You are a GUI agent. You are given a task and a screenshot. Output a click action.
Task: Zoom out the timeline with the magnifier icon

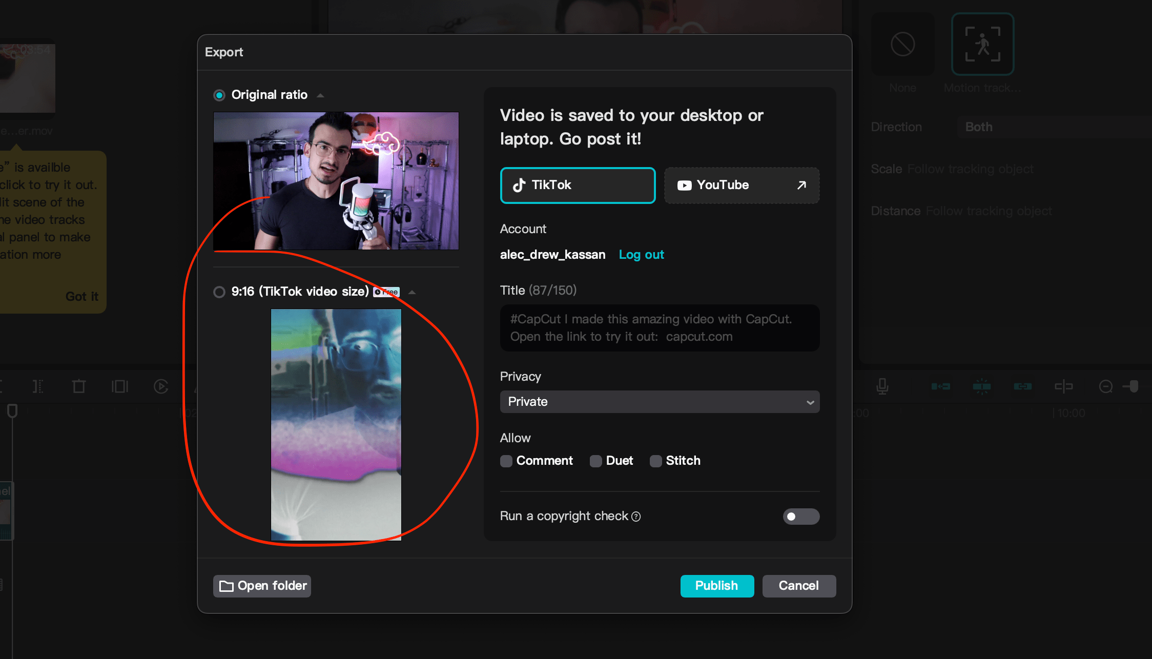pos(1106,387)
